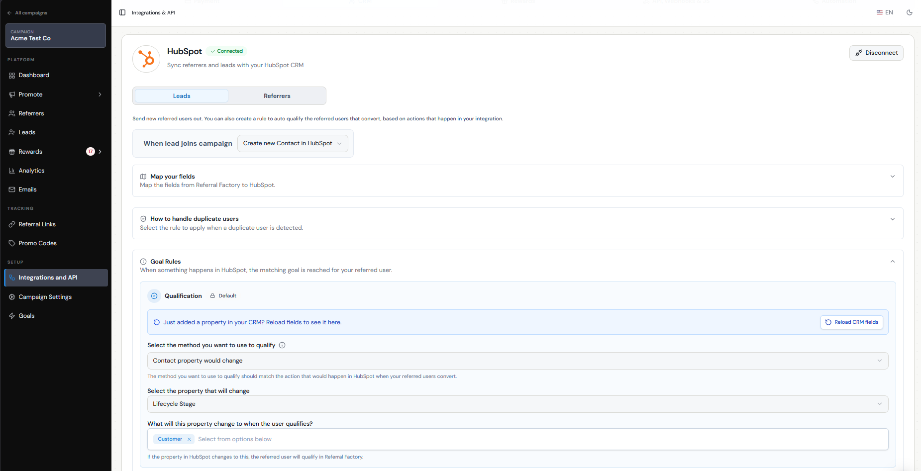Collapse the Goal Rules section
Image resolution: width=921 pixels, height=471 pixels.
tap(893, 262)
